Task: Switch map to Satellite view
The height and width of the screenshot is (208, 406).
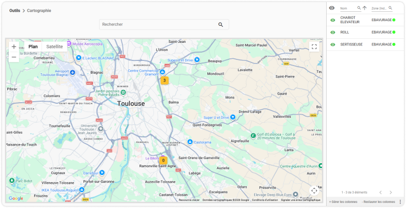Action: click(54, 46)
